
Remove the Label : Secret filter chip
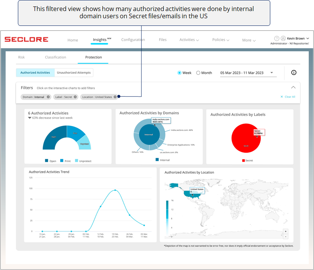[75, 97]
